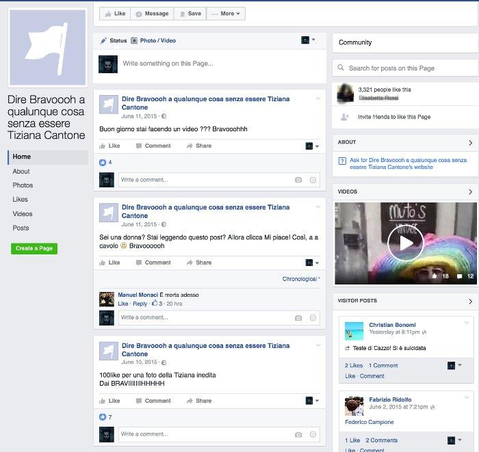Open options chevron of 'Buon giorno' post
Screen dimensions: 479x452
point(318,98)
